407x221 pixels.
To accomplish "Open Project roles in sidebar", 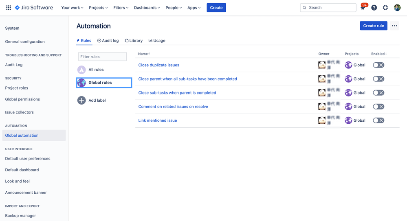I will point(17,88).
